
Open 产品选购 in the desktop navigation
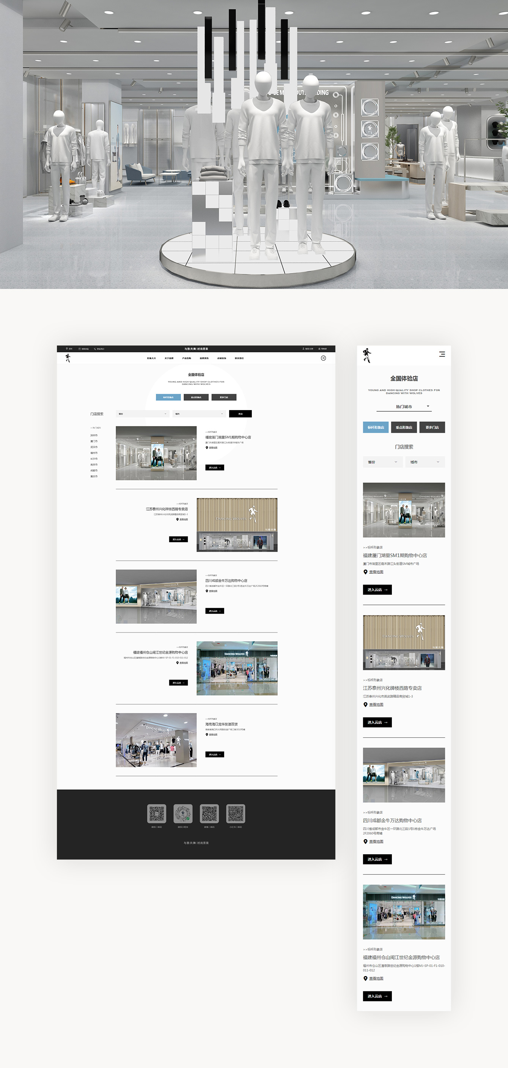[x=186, y=358]
